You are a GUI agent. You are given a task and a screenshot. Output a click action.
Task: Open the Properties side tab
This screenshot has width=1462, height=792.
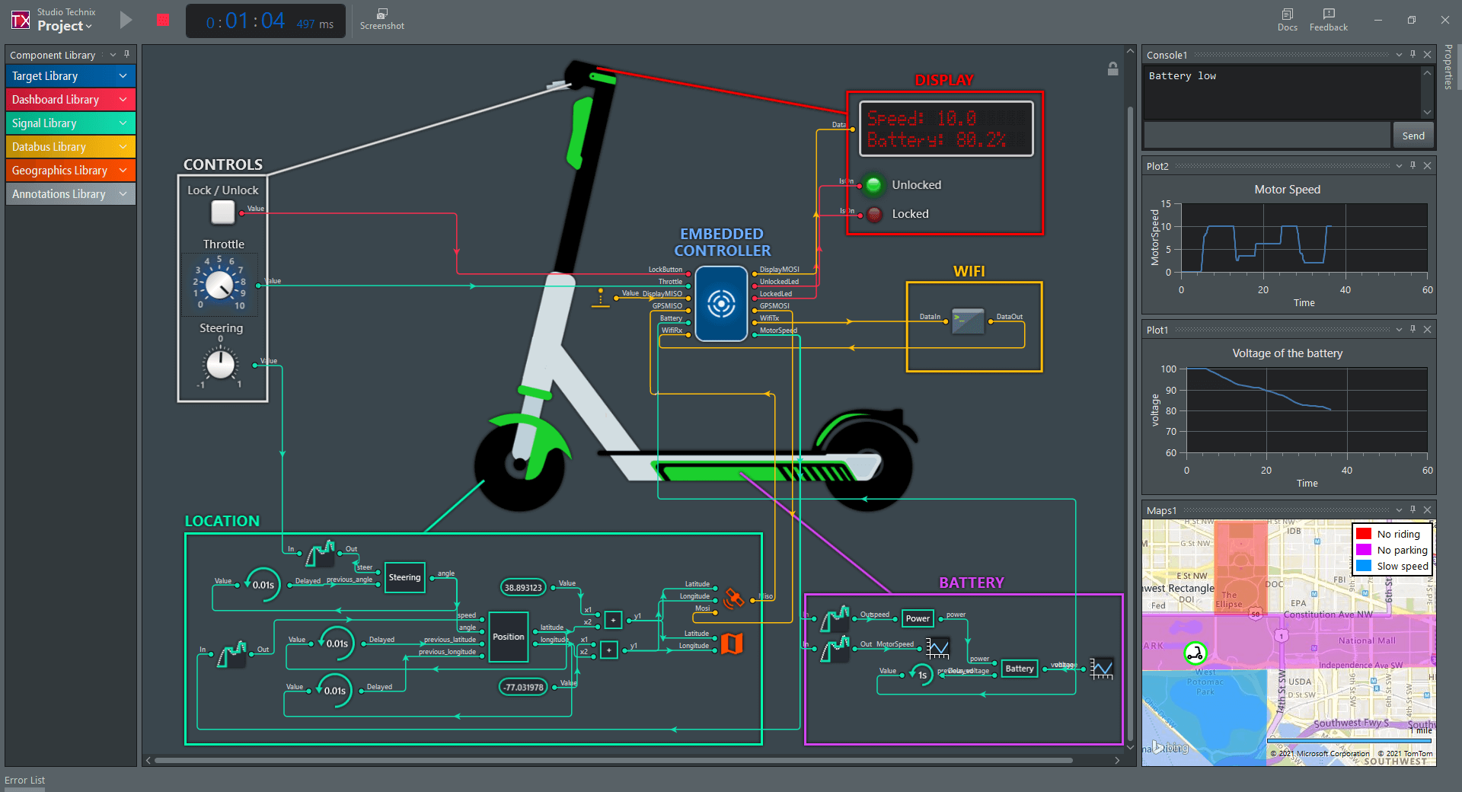(1448, 67)
